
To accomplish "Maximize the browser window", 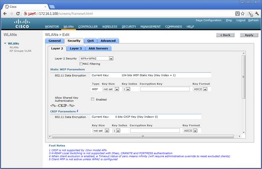I will pyautogui.click(x=248, y=2).
